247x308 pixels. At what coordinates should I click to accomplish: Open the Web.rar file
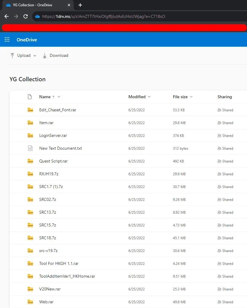pyautogui.click(x=46, y=302)
